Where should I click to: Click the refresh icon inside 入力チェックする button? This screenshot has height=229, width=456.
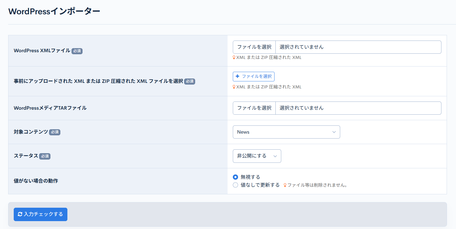tap(20, 214)
